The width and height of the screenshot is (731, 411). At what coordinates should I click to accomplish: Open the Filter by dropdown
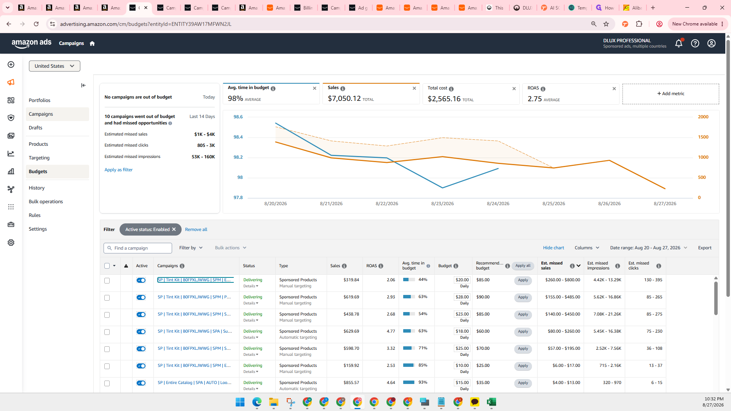(191, 248)
